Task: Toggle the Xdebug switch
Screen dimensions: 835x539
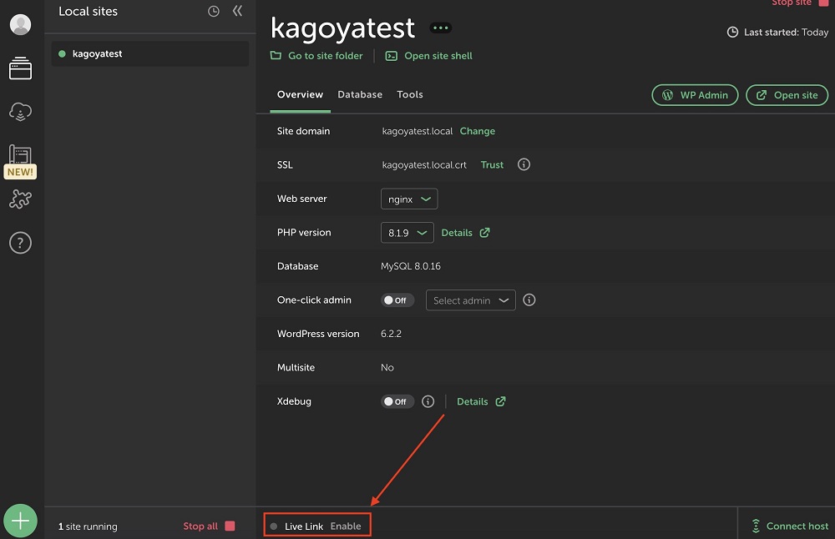Action: point(397,401)
